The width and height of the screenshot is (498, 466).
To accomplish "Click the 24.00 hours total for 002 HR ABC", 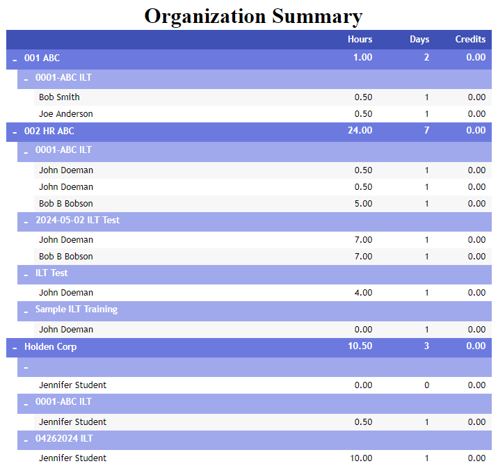I will pyautogui.click(x=360, y=131).
